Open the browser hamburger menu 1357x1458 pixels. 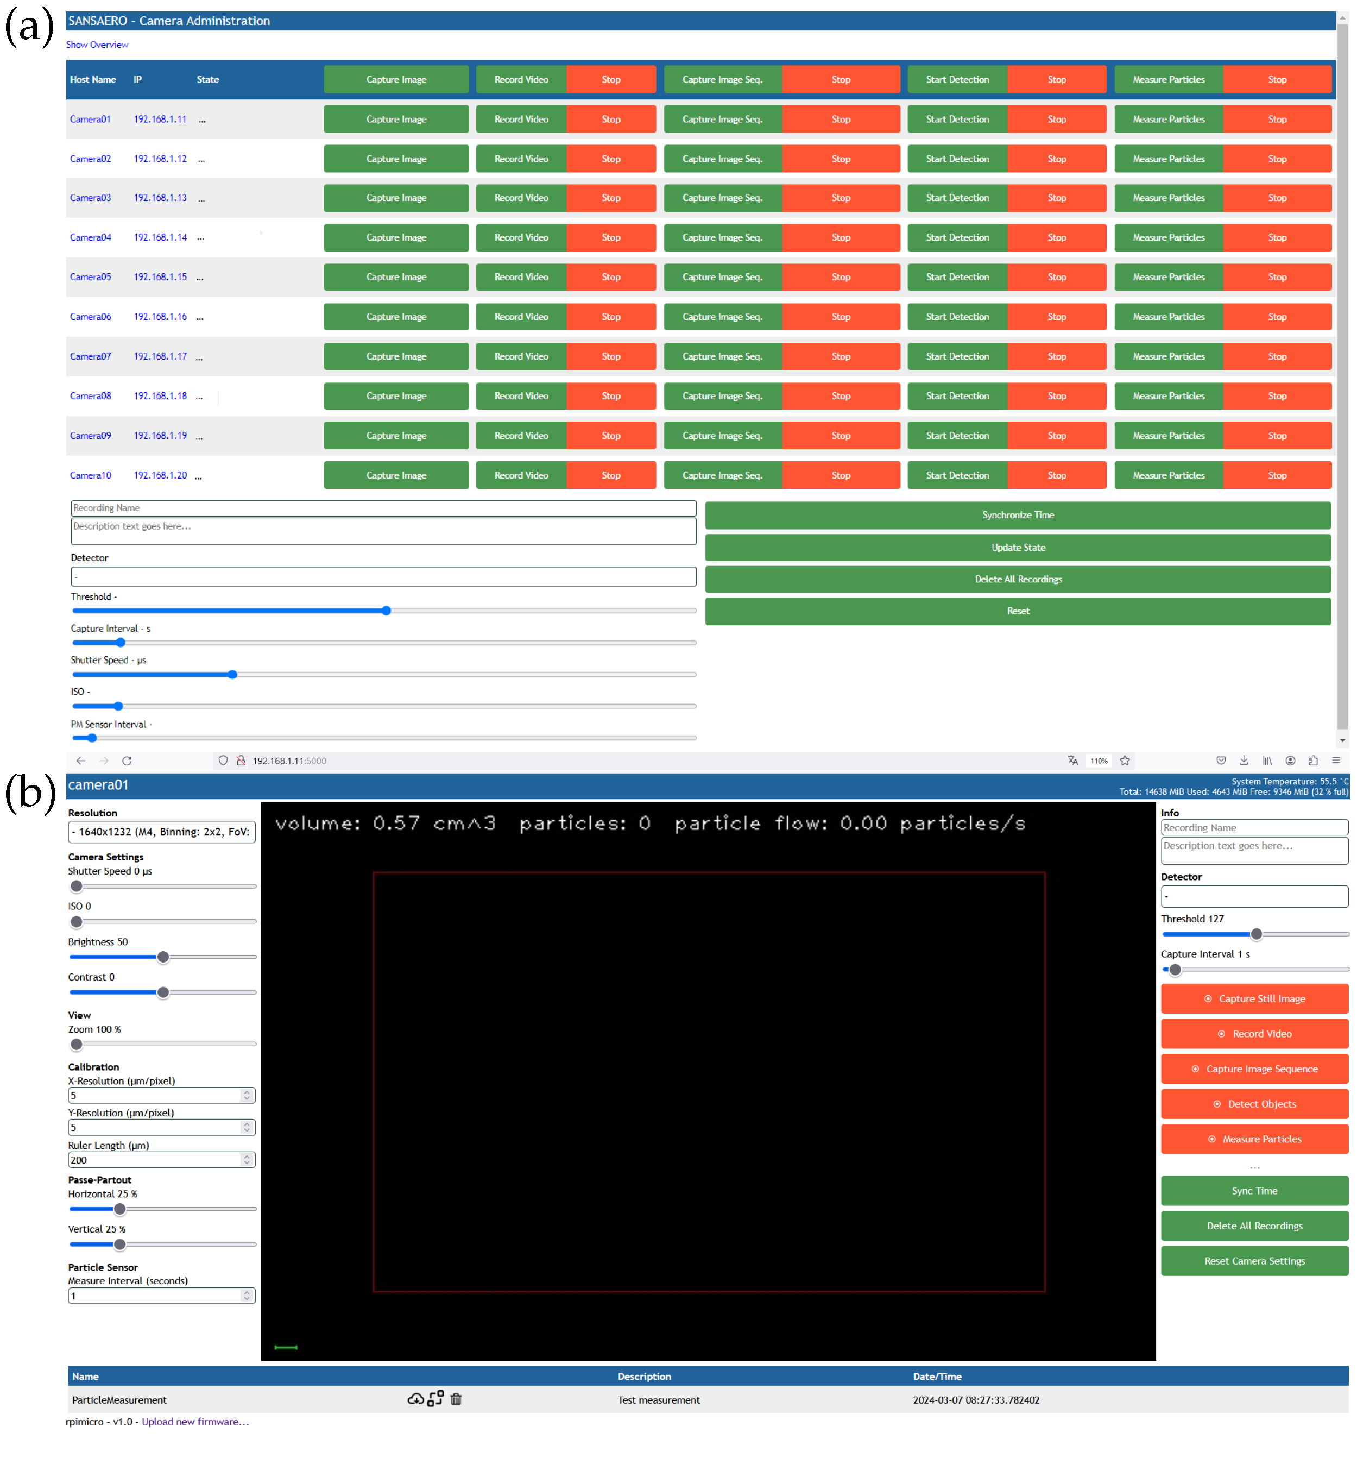(x=1336, y=761)
